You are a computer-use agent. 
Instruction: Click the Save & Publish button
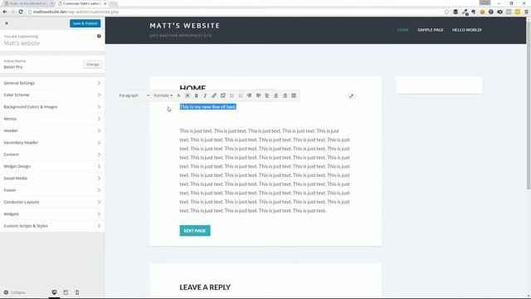pos(85,23)
